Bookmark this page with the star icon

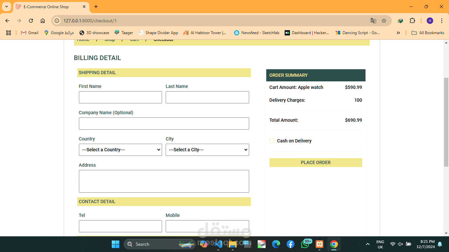click(x=384, y=21)
